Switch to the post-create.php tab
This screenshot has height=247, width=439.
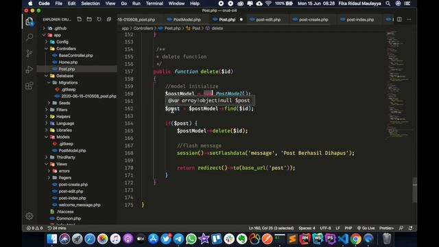click(313, 20)
